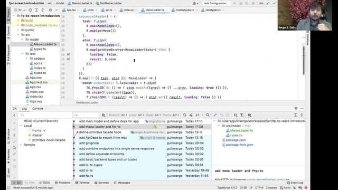
Task: Select the master branch
Action: tap(37, 135)
